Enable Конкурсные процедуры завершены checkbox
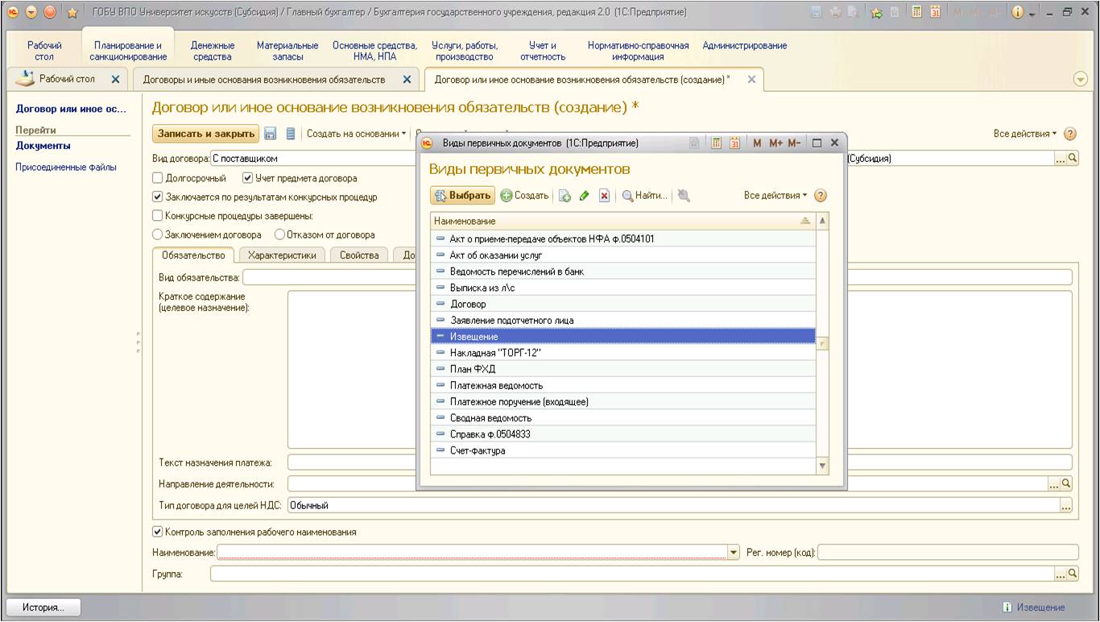This screenshot has width=1100, height=622. pos(158,216)
